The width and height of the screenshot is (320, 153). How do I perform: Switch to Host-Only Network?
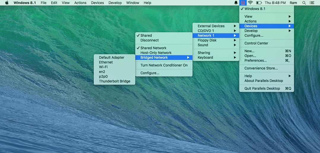coord(164,53)
